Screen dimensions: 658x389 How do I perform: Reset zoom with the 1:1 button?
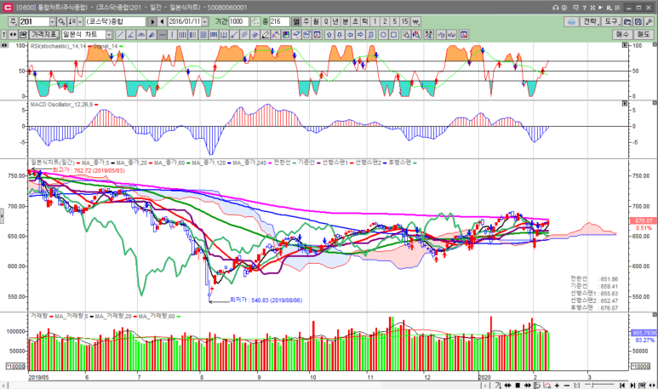(576, 386)
